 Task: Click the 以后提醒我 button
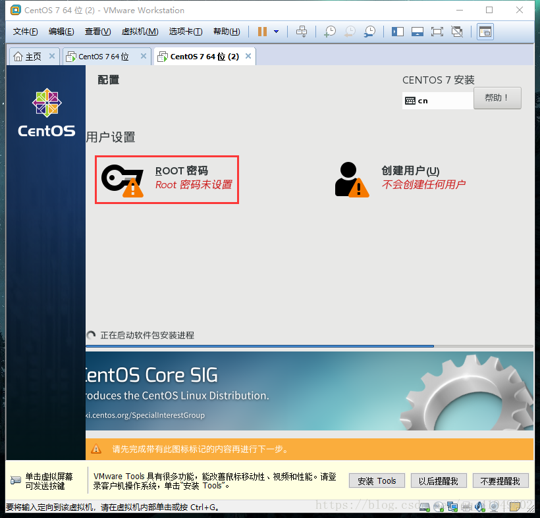coord(439,480)
